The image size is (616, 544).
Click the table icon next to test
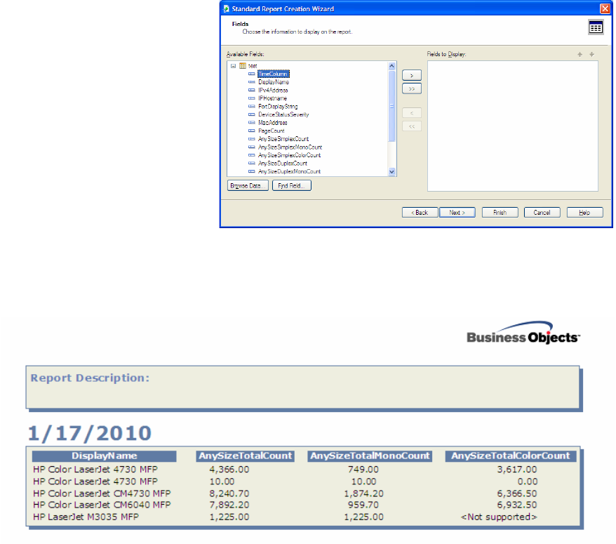point(243,66)
